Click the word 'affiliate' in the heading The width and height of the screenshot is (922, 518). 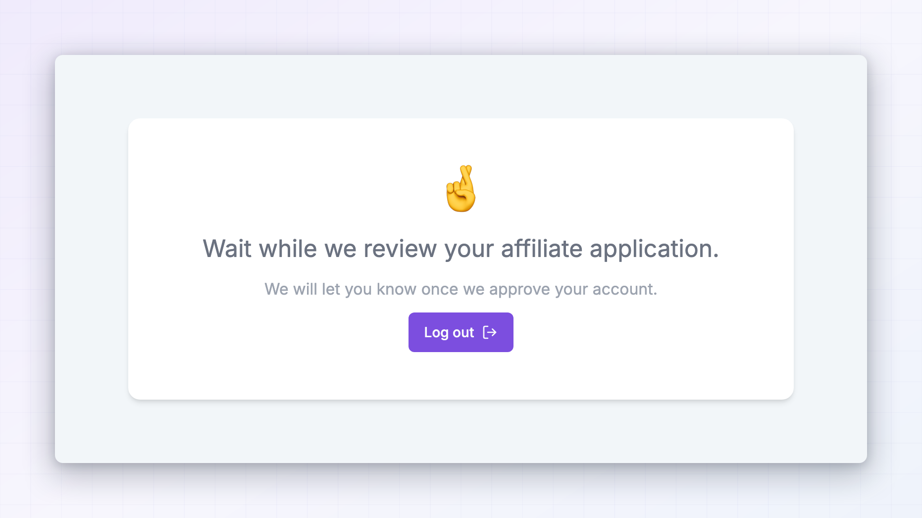[x=542, y=248]
